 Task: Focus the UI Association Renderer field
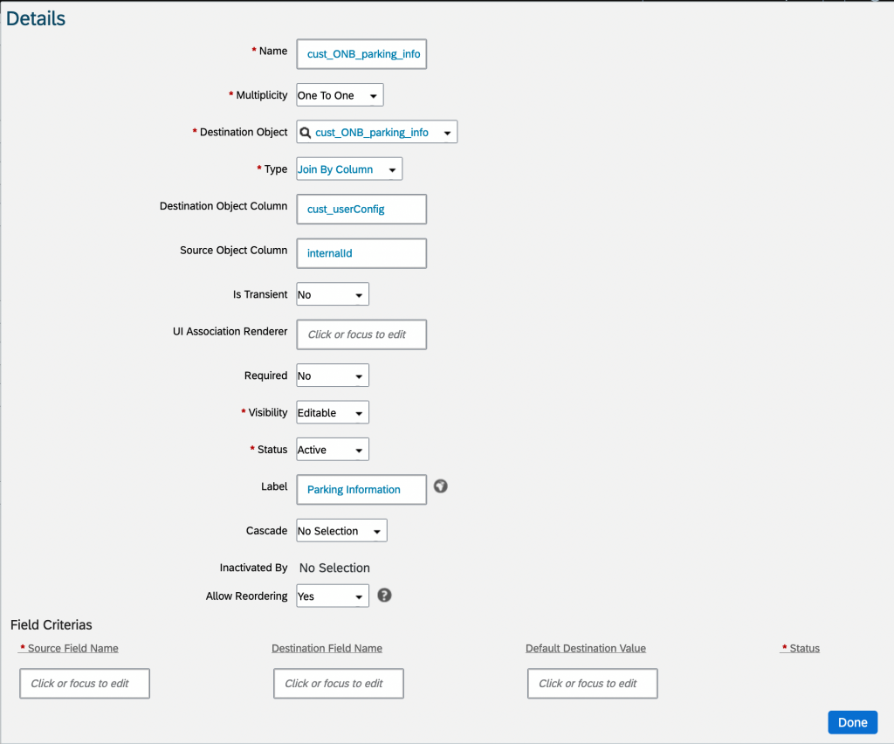(361, 334)
